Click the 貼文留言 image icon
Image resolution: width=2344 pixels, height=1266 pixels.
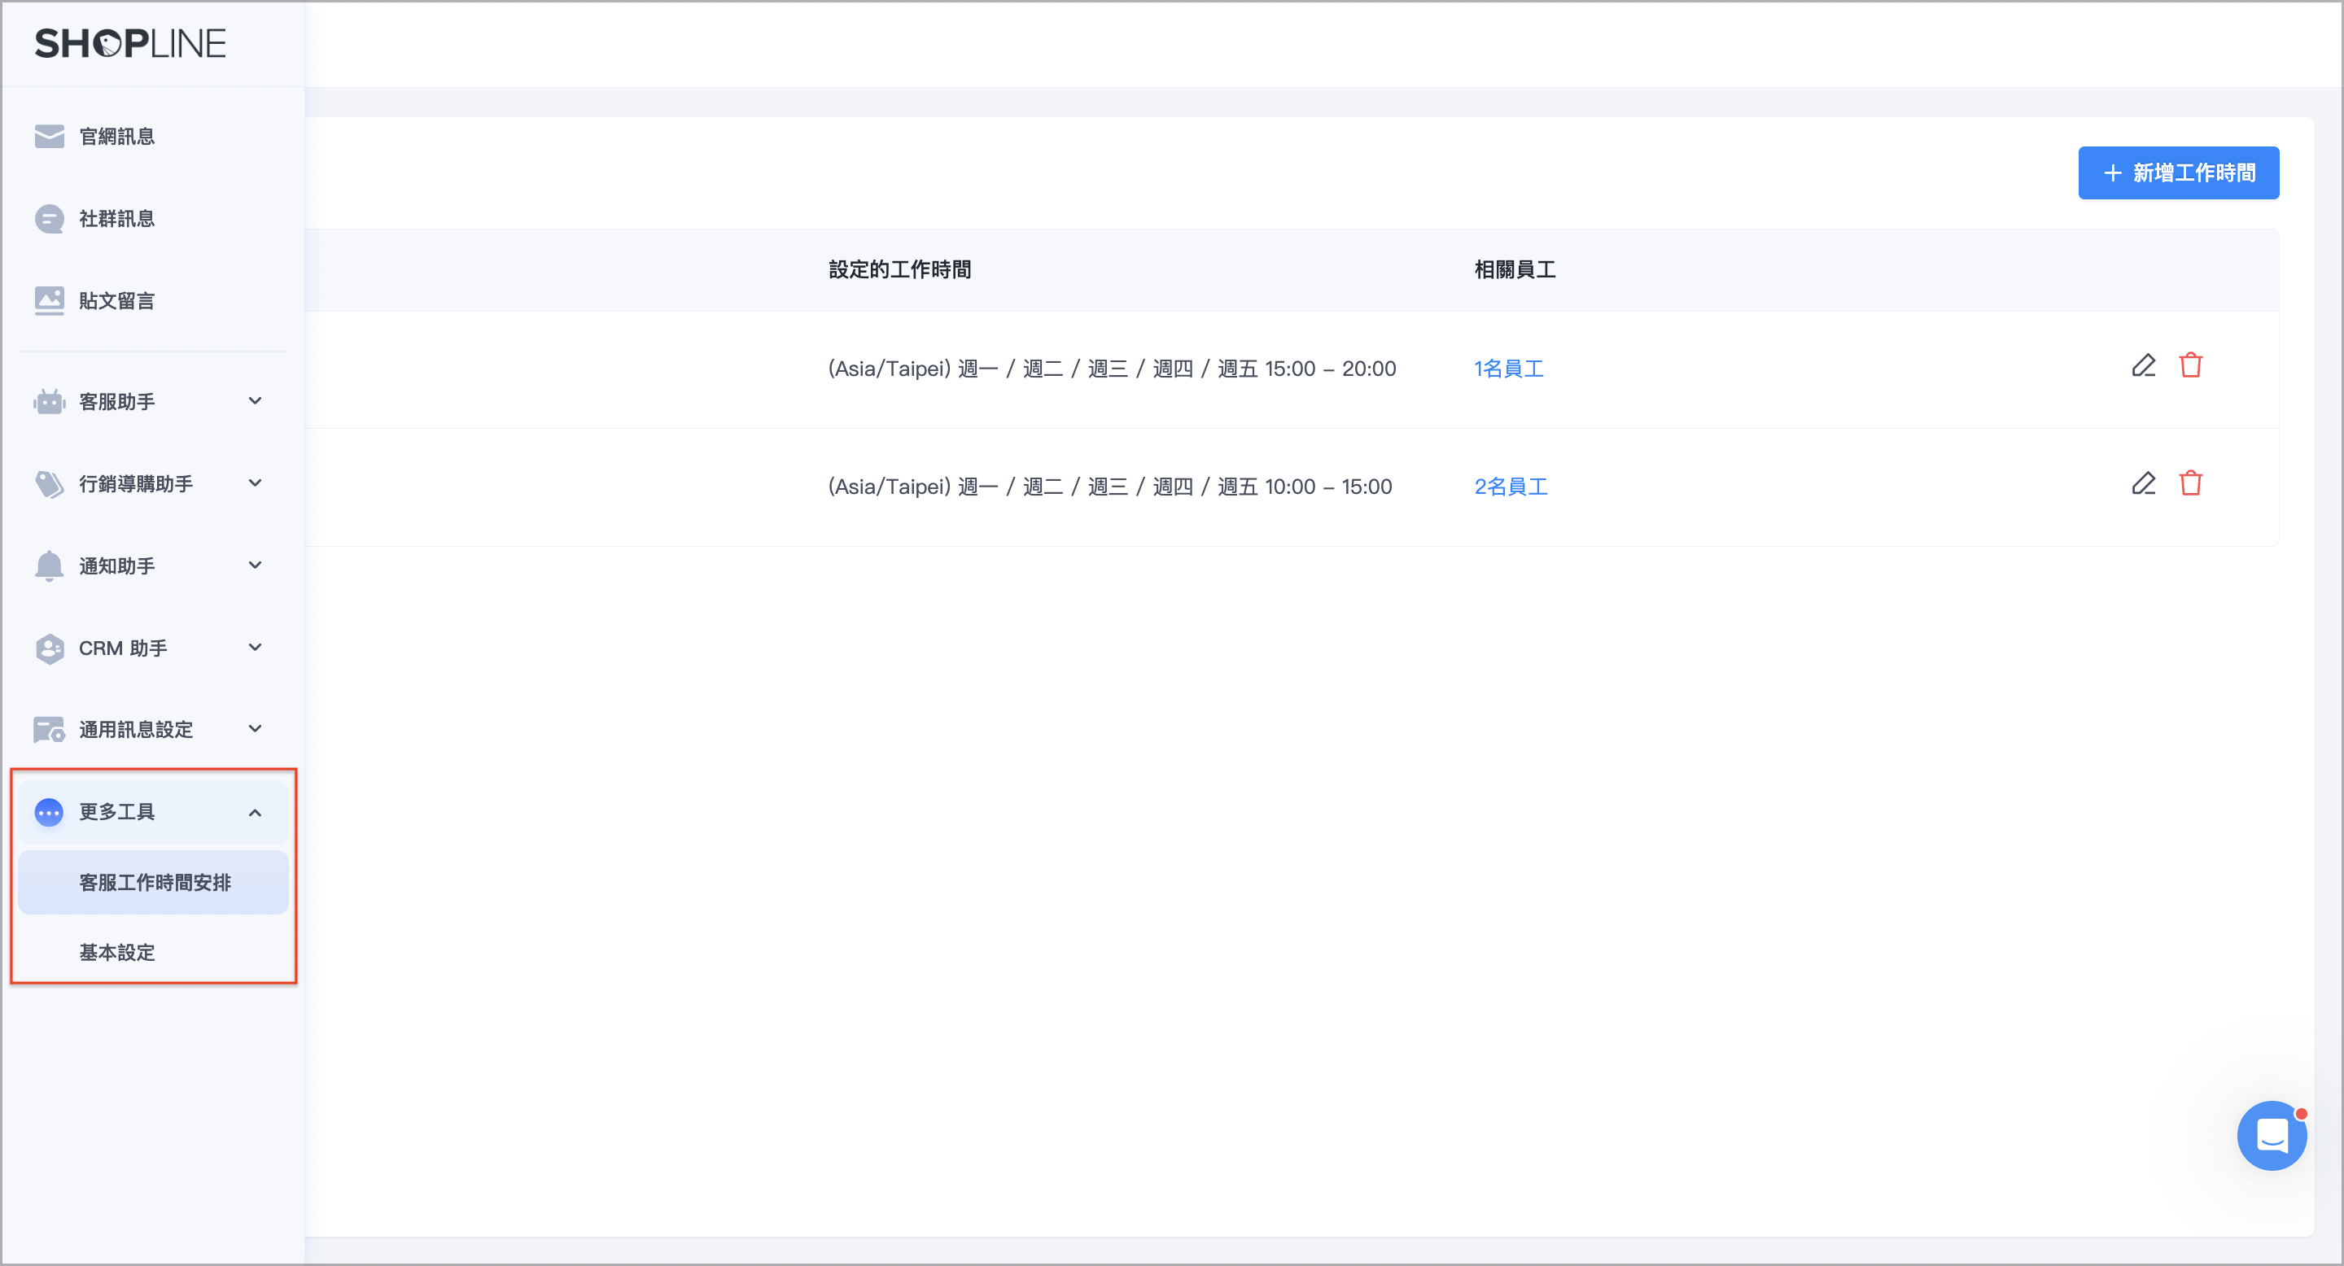pos(49,301)
